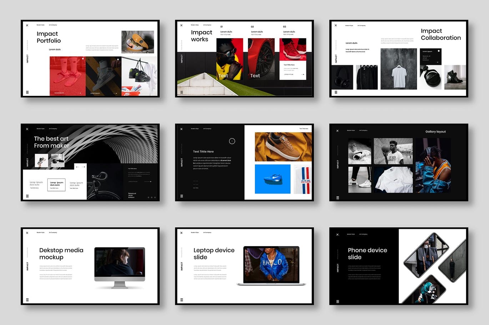489x325 pixels.
Task: Click hamburger icon on Phone device slide
Action: 338,301
